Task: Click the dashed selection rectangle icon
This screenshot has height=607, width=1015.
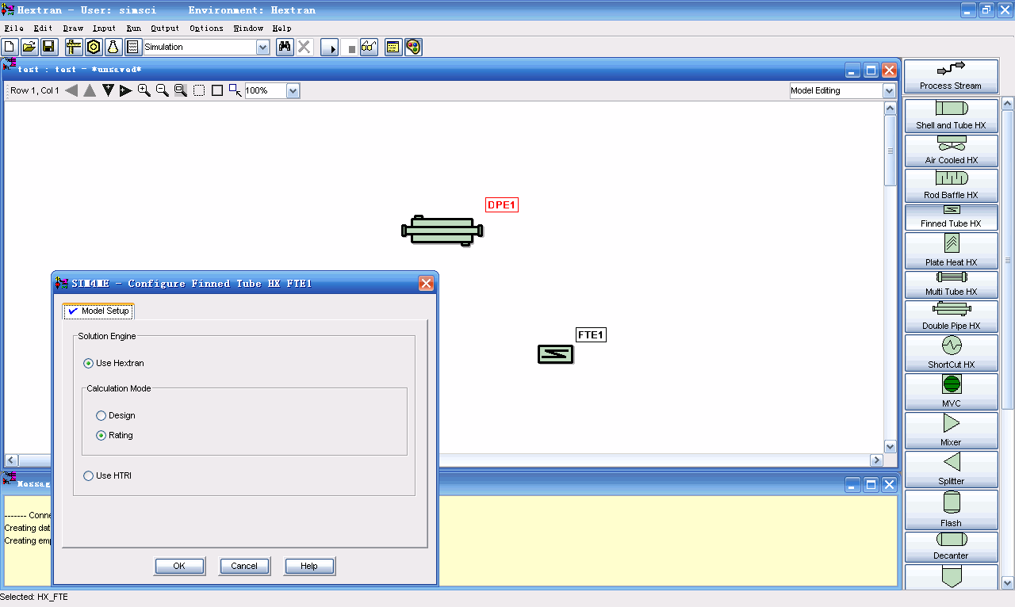Action: click(x=199, y=90)
